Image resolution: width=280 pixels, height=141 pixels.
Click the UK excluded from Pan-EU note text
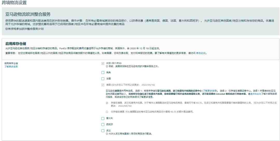point(134,67)
